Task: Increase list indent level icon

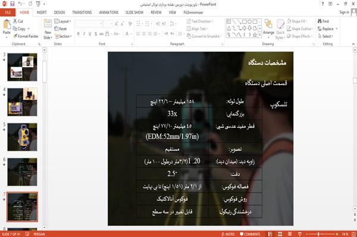Action: [x=164, y=23]
